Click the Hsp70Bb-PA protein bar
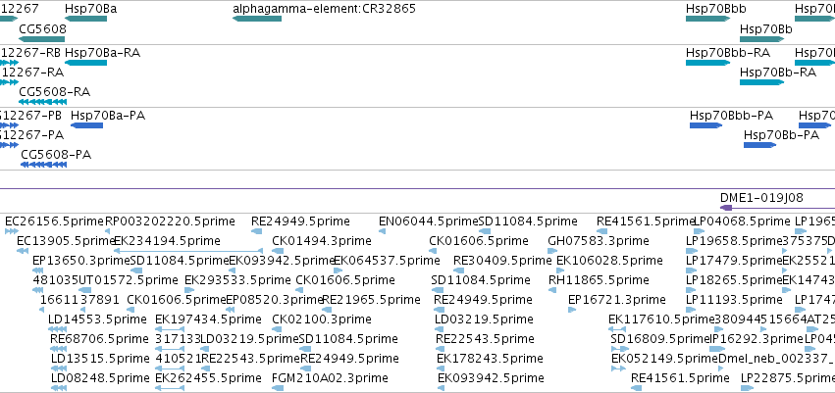 (x=759, y=145)
